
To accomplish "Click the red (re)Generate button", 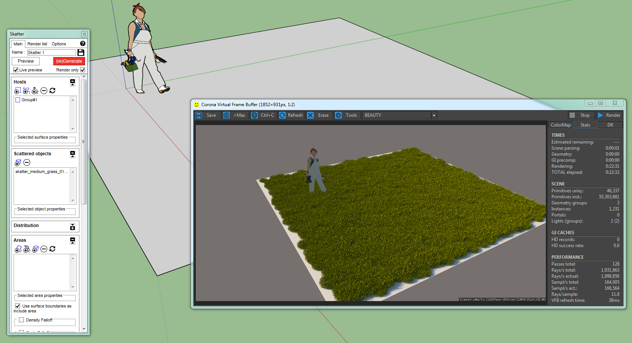I will pos(69,61).
